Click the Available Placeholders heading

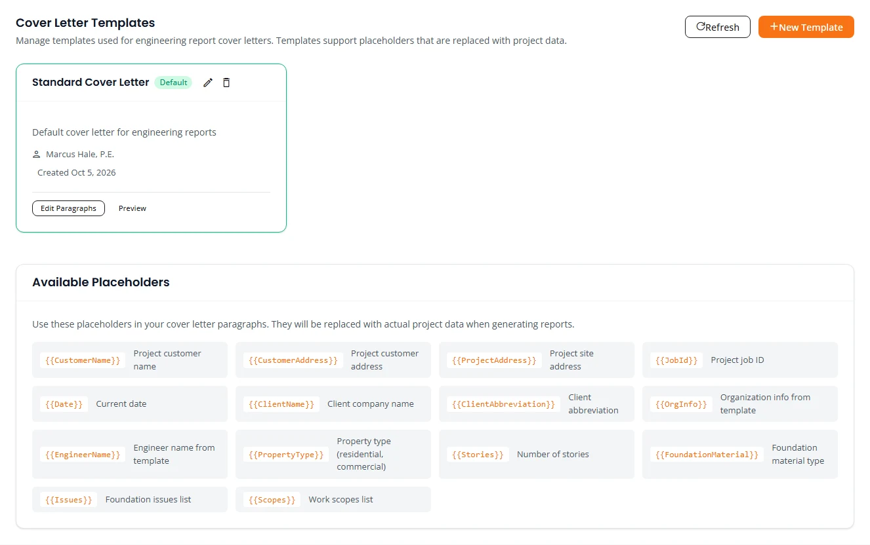click(x=101, y=282)
